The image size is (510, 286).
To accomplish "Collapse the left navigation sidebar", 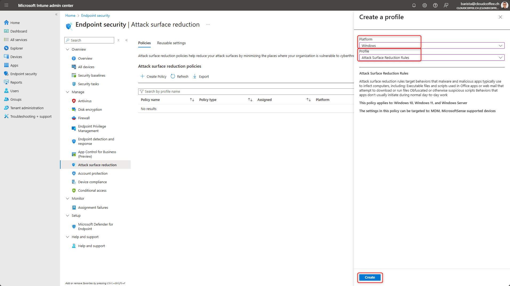I will (56, 14).
